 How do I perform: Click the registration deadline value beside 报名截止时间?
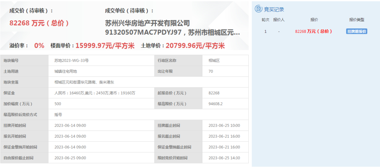224,136
